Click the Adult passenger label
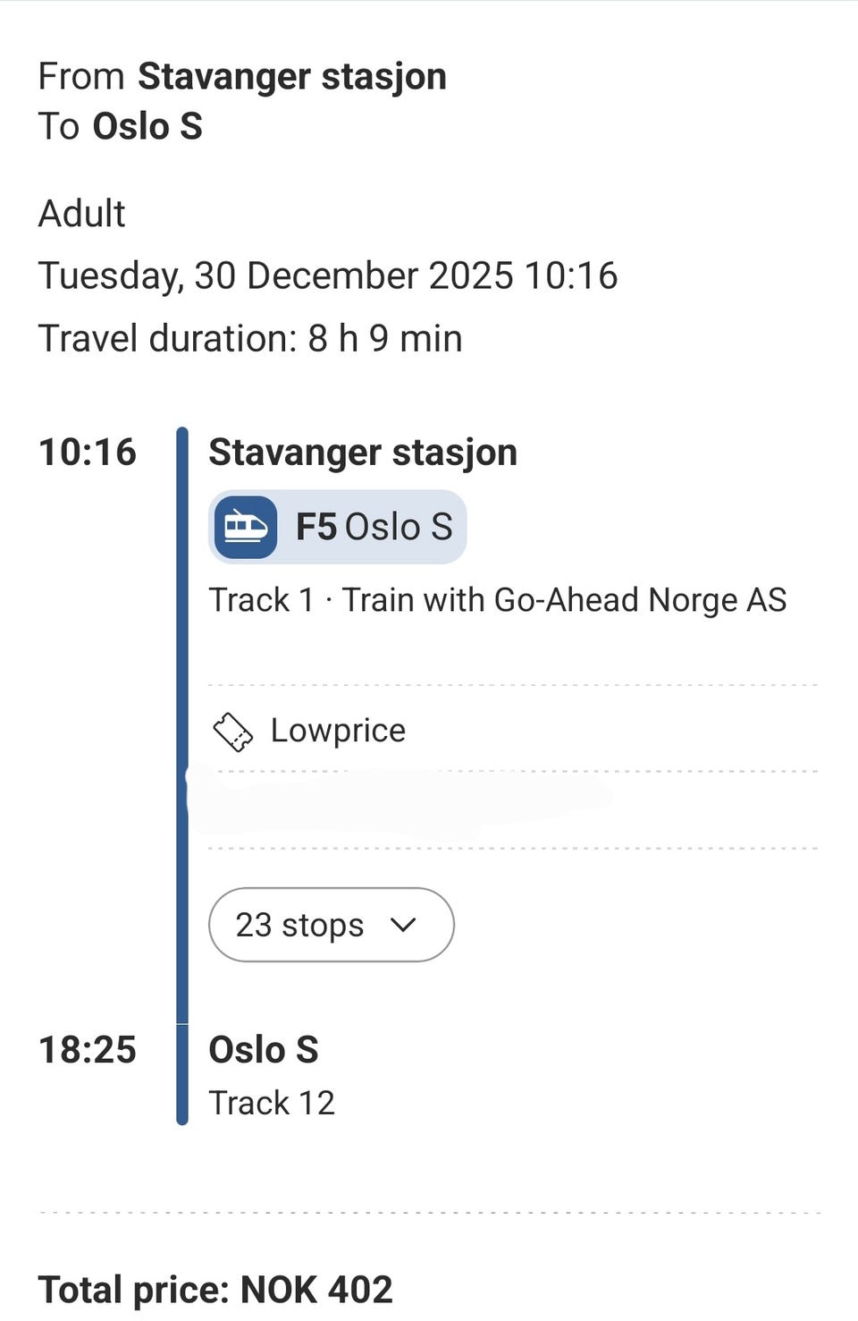This screenshot has height=1321, width=858. [x=81, y=214]
